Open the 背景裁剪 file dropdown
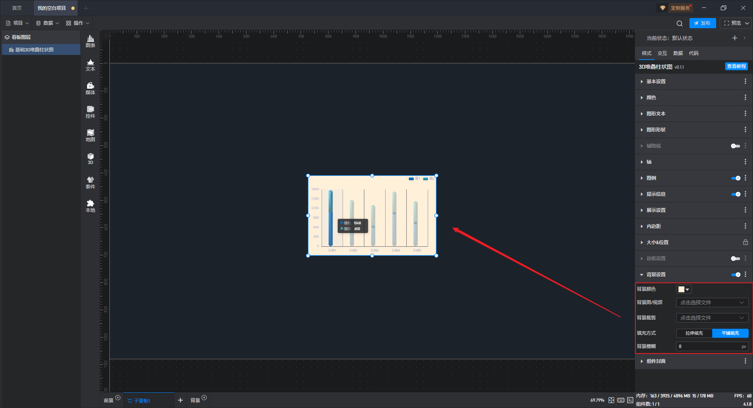753x408 pixels. coord(712,318)
